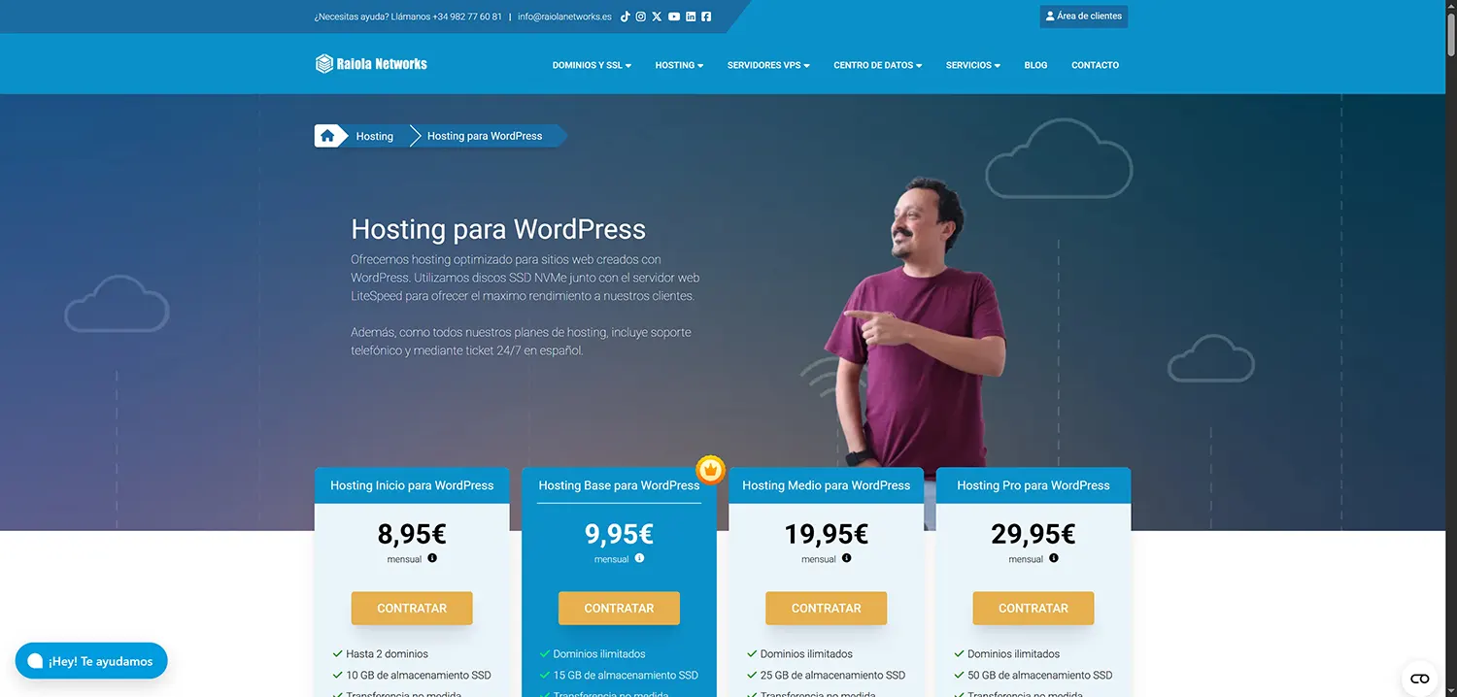Click the Hosting breadcrumb link
The width and height of the screenshot is (1457, 697).
pyautogui.click(x=375, y=136)
